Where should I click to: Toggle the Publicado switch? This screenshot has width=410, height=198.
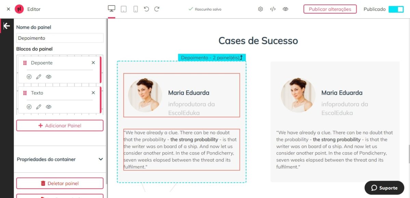point(396,9)
